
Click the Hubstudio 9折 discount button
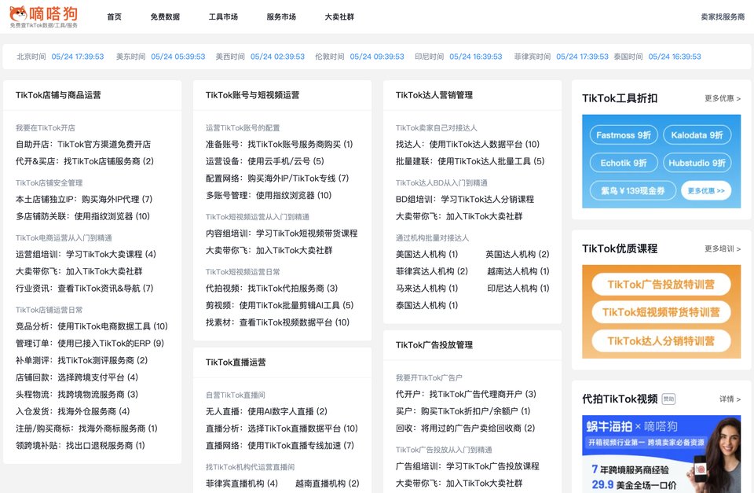[697, 164]
